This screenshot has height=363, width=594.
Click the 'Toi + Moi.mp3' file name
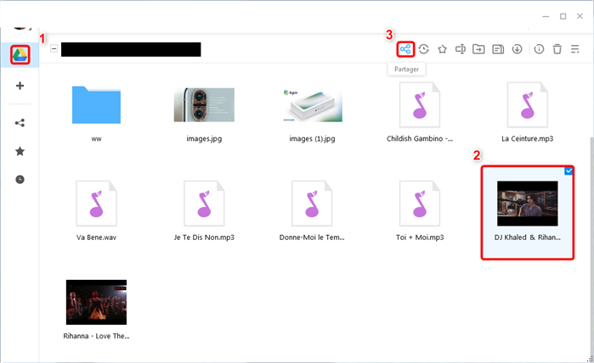click(420, 237)
